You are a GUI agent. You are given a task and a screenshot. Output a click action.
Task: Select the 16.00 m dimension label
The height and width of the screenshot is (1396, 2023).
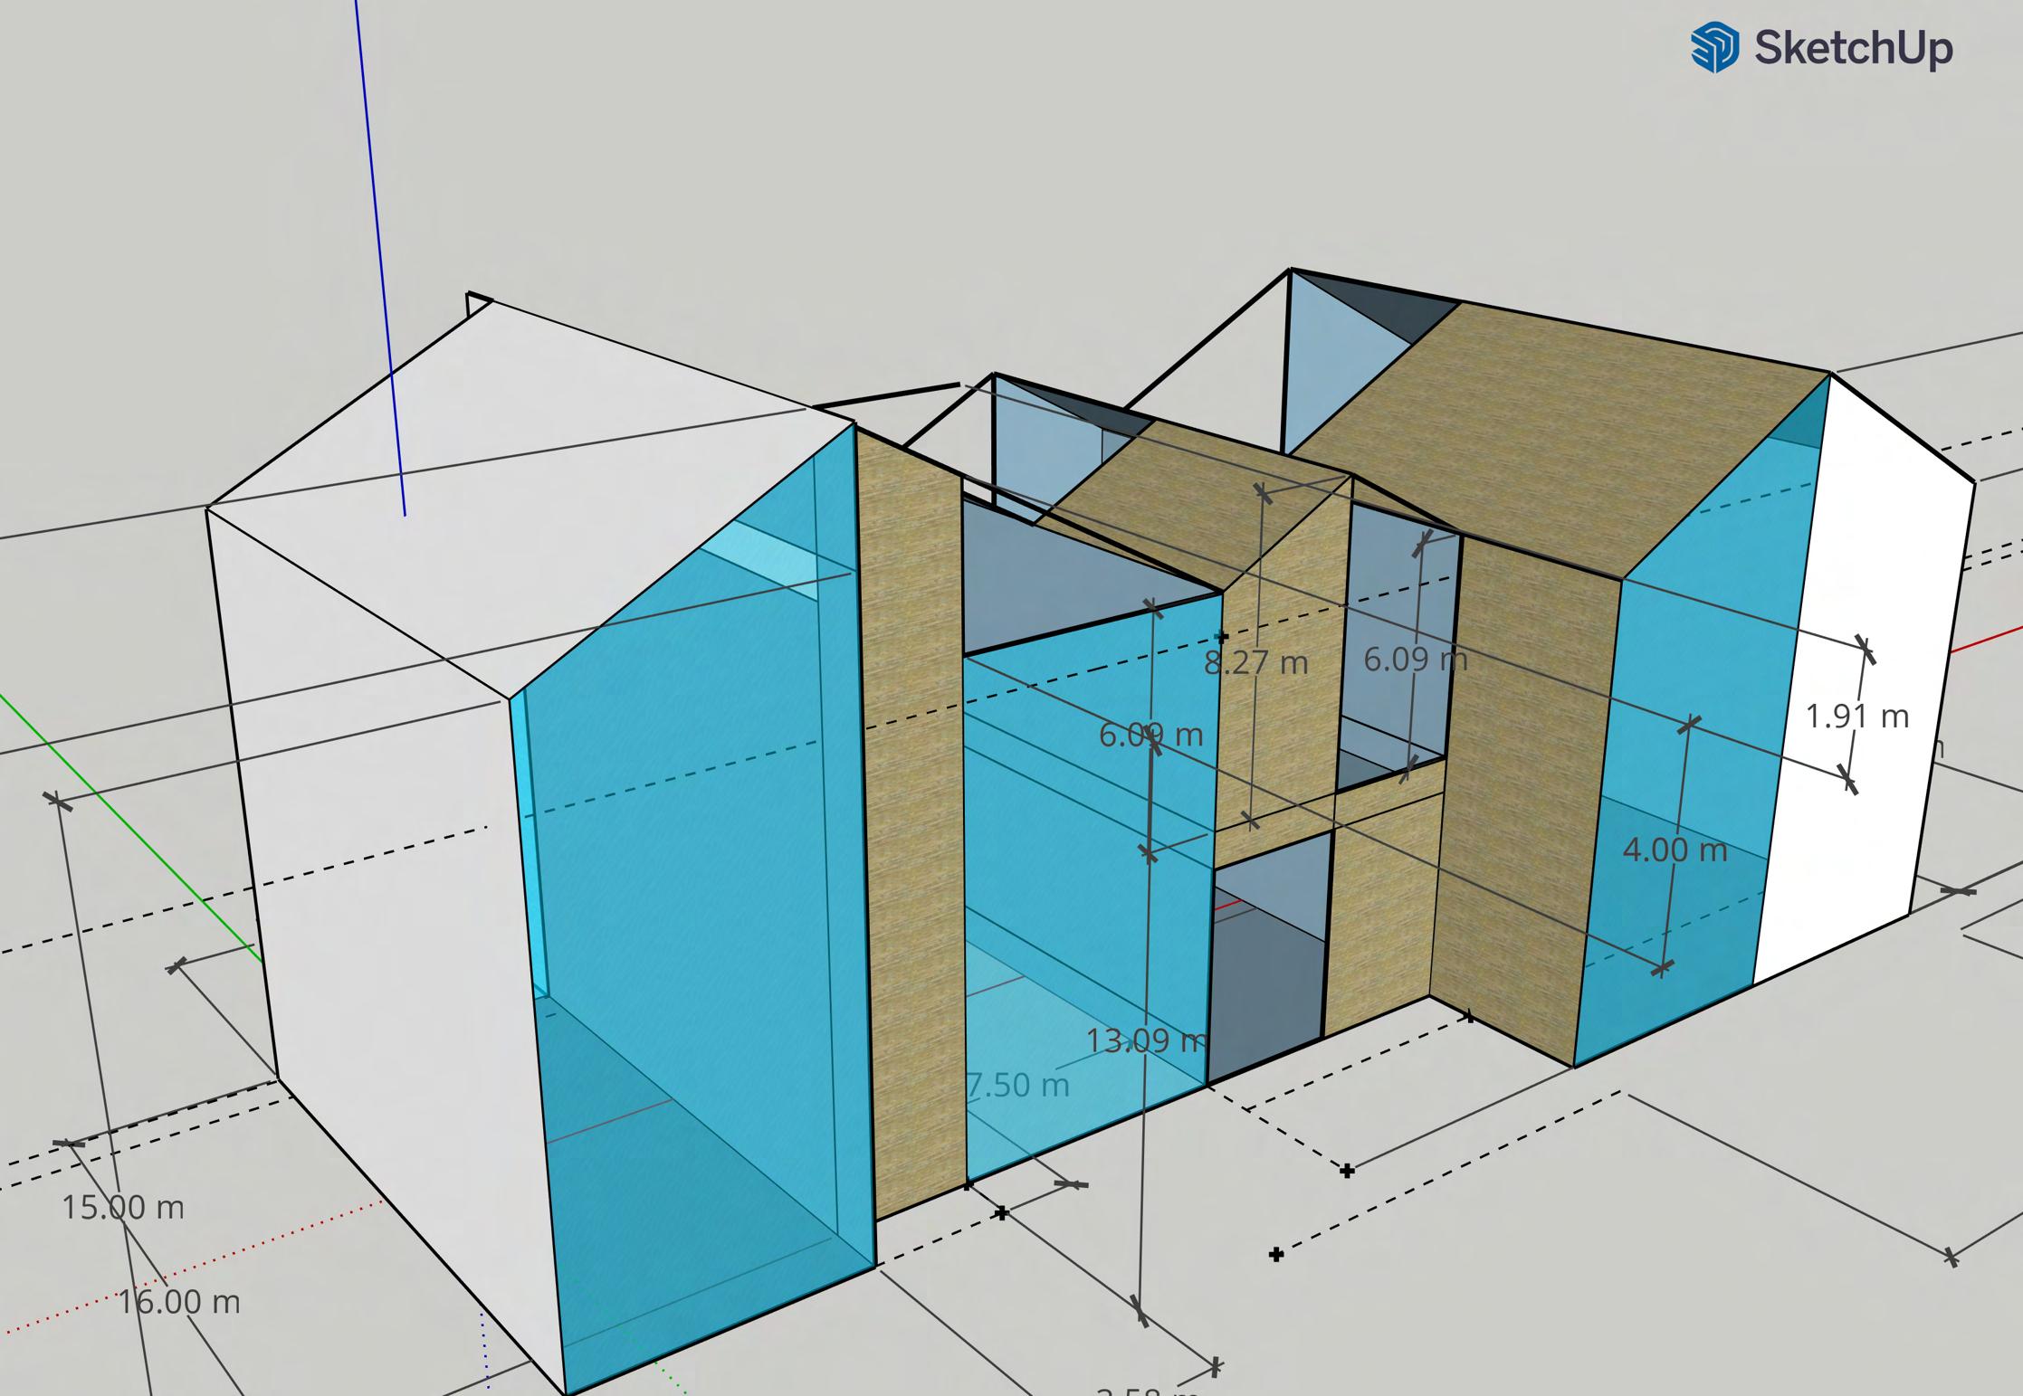[x=179, y=1302]
